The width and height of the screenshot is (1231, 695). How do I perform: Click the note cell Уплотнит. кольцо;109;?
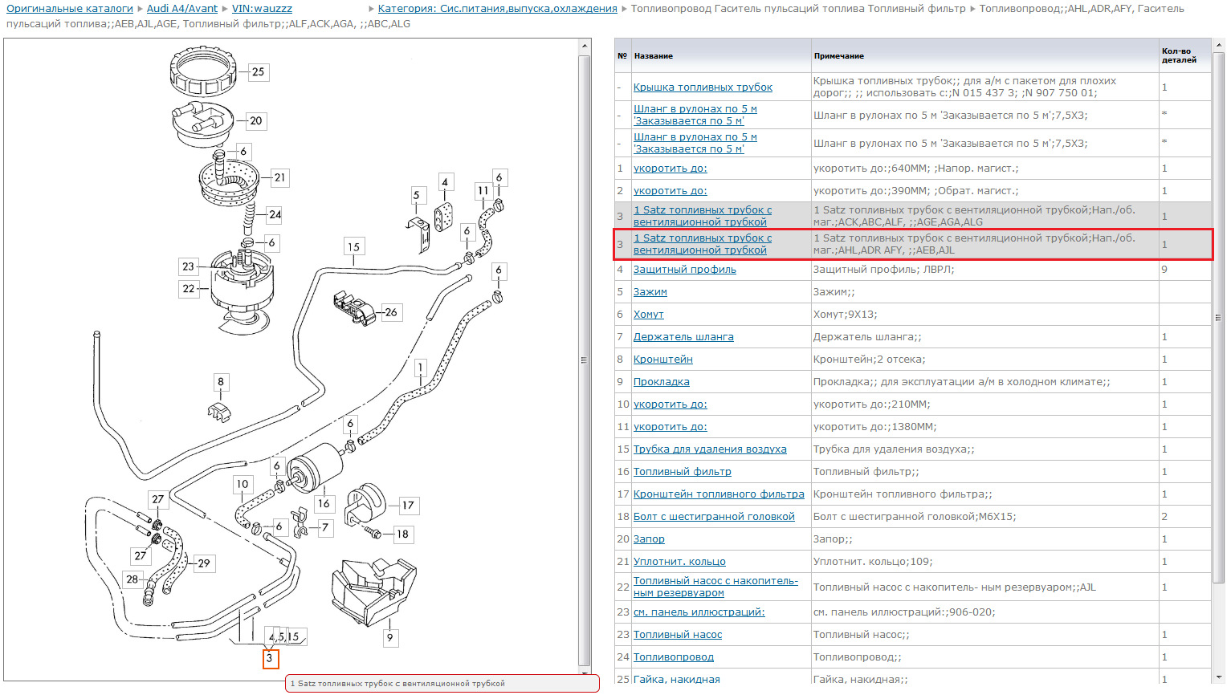coord(984,562)
